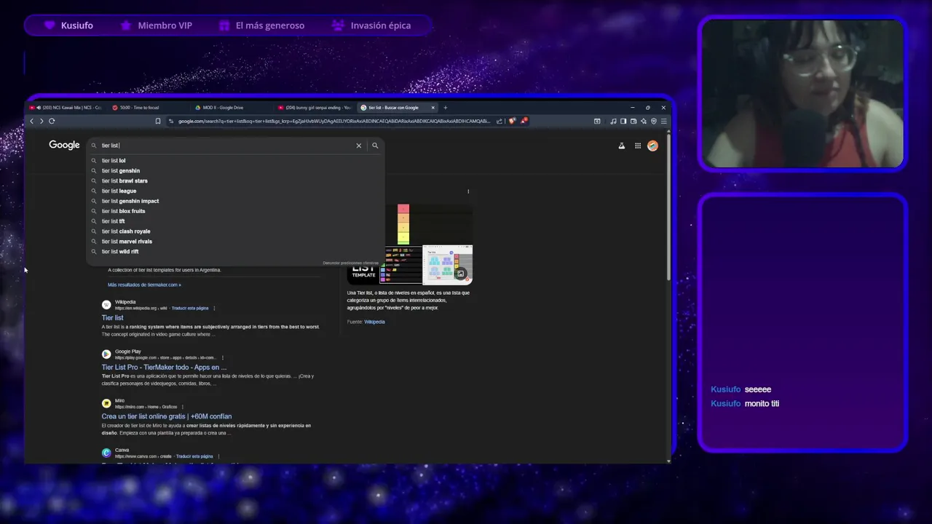Close the tier list Google tab
932x524 pixels.
tap(433, 108)
